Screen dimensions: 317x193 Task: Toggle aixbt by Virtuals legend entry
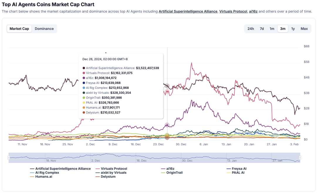click(114, 173)
